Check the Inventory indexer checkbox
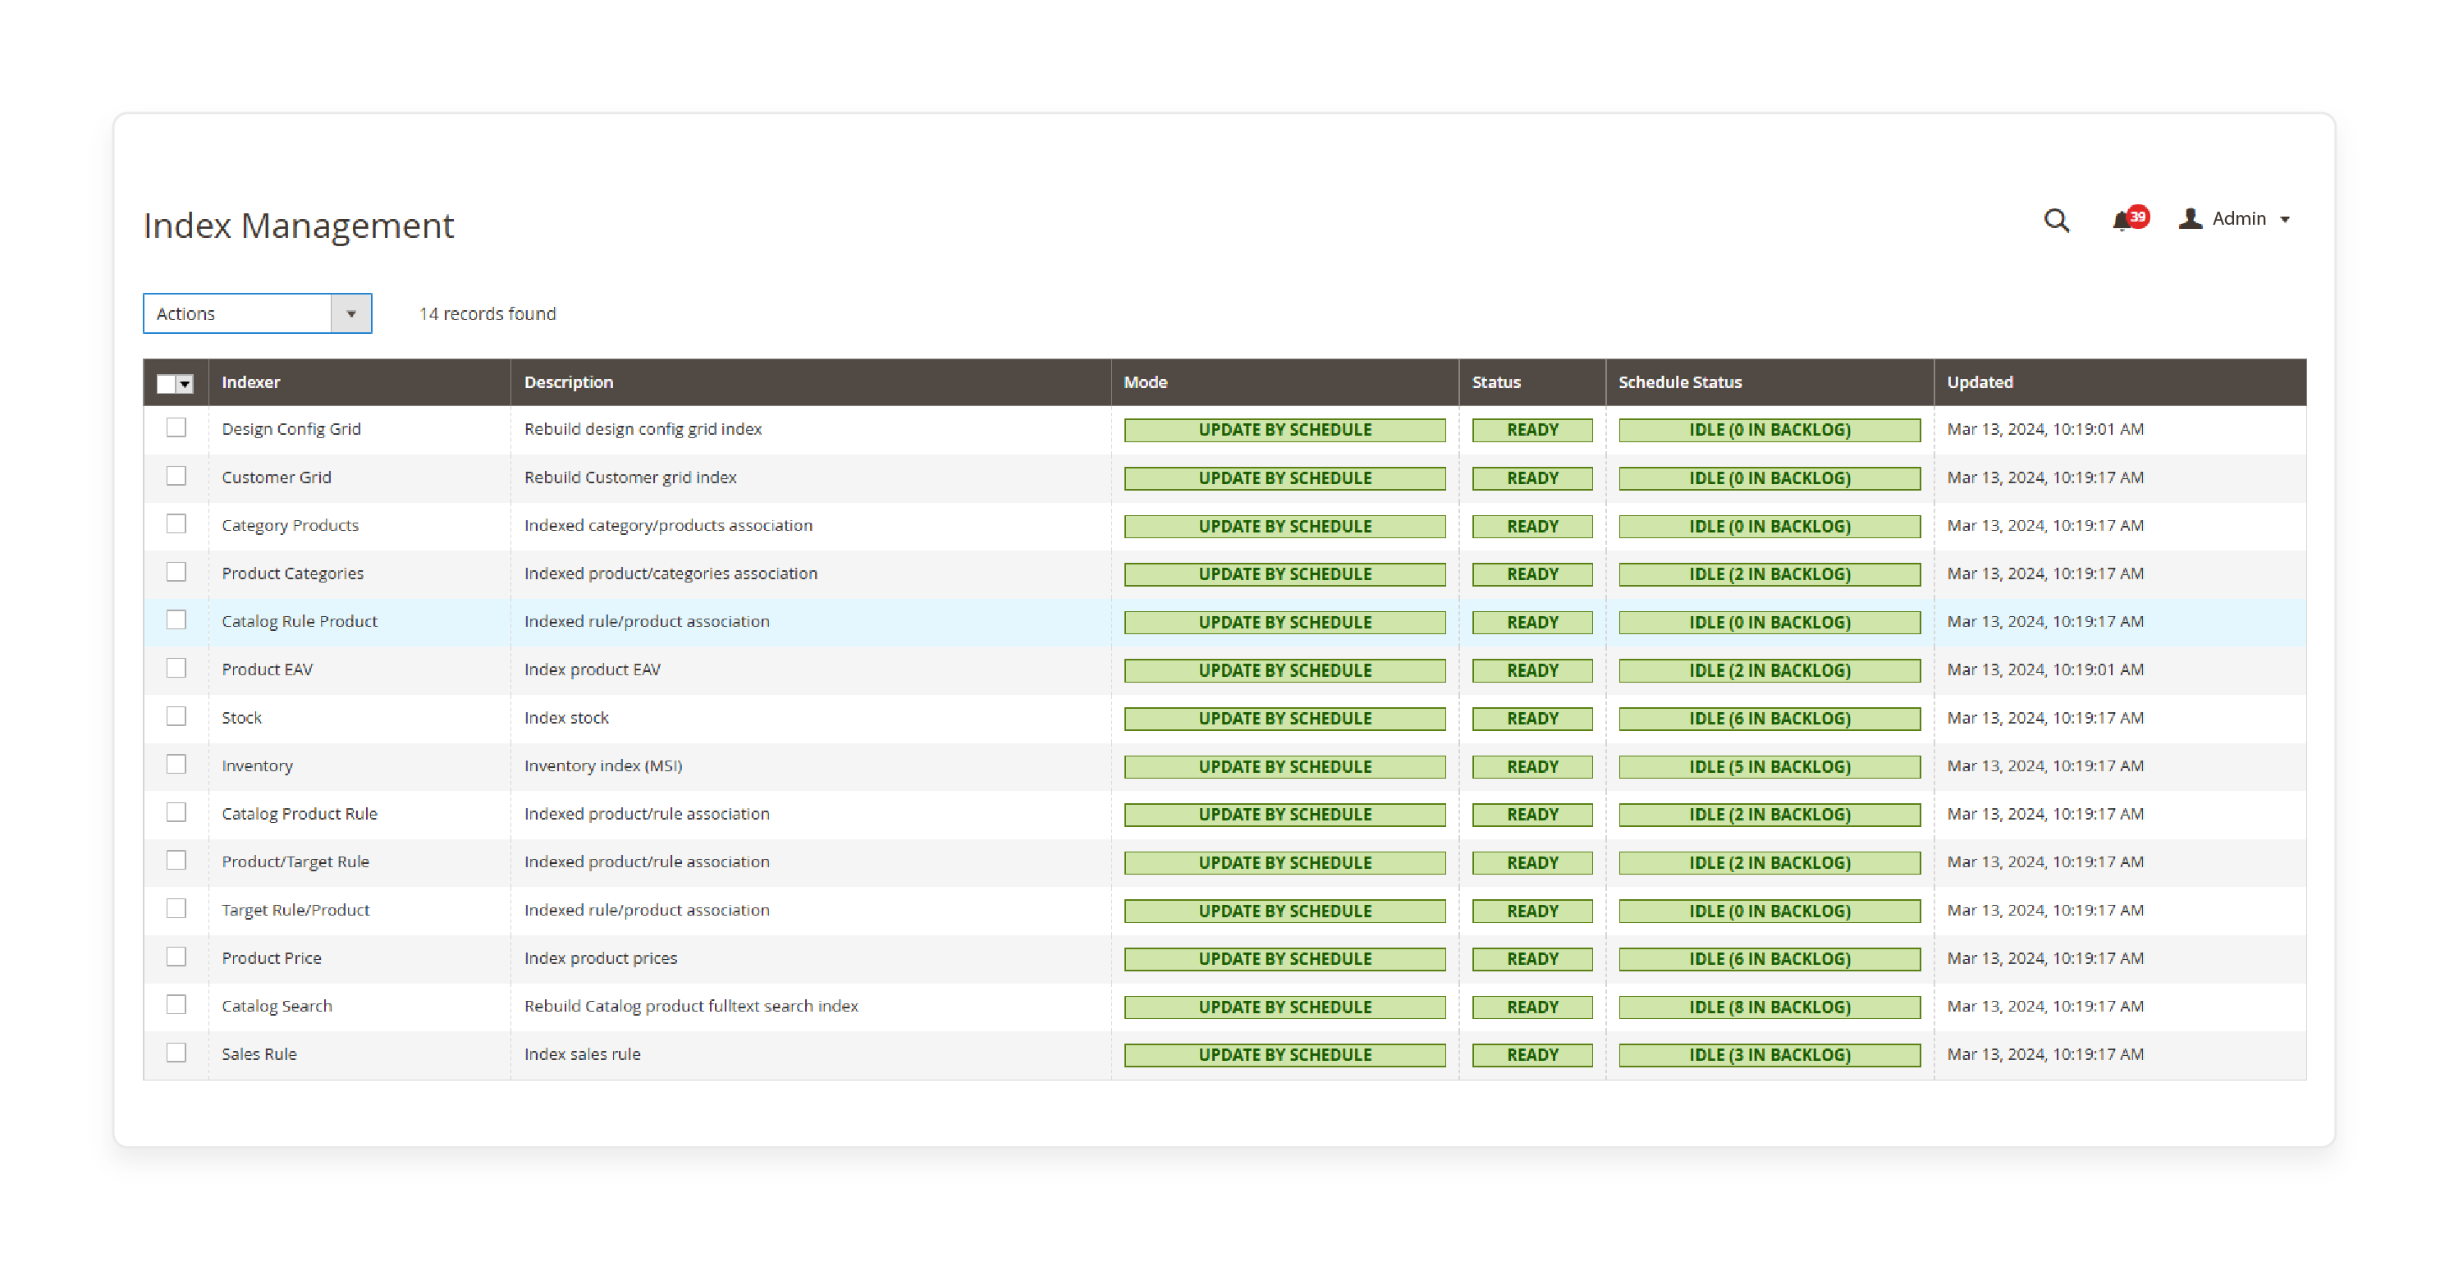2454x1261 pixels. point(176,765)
